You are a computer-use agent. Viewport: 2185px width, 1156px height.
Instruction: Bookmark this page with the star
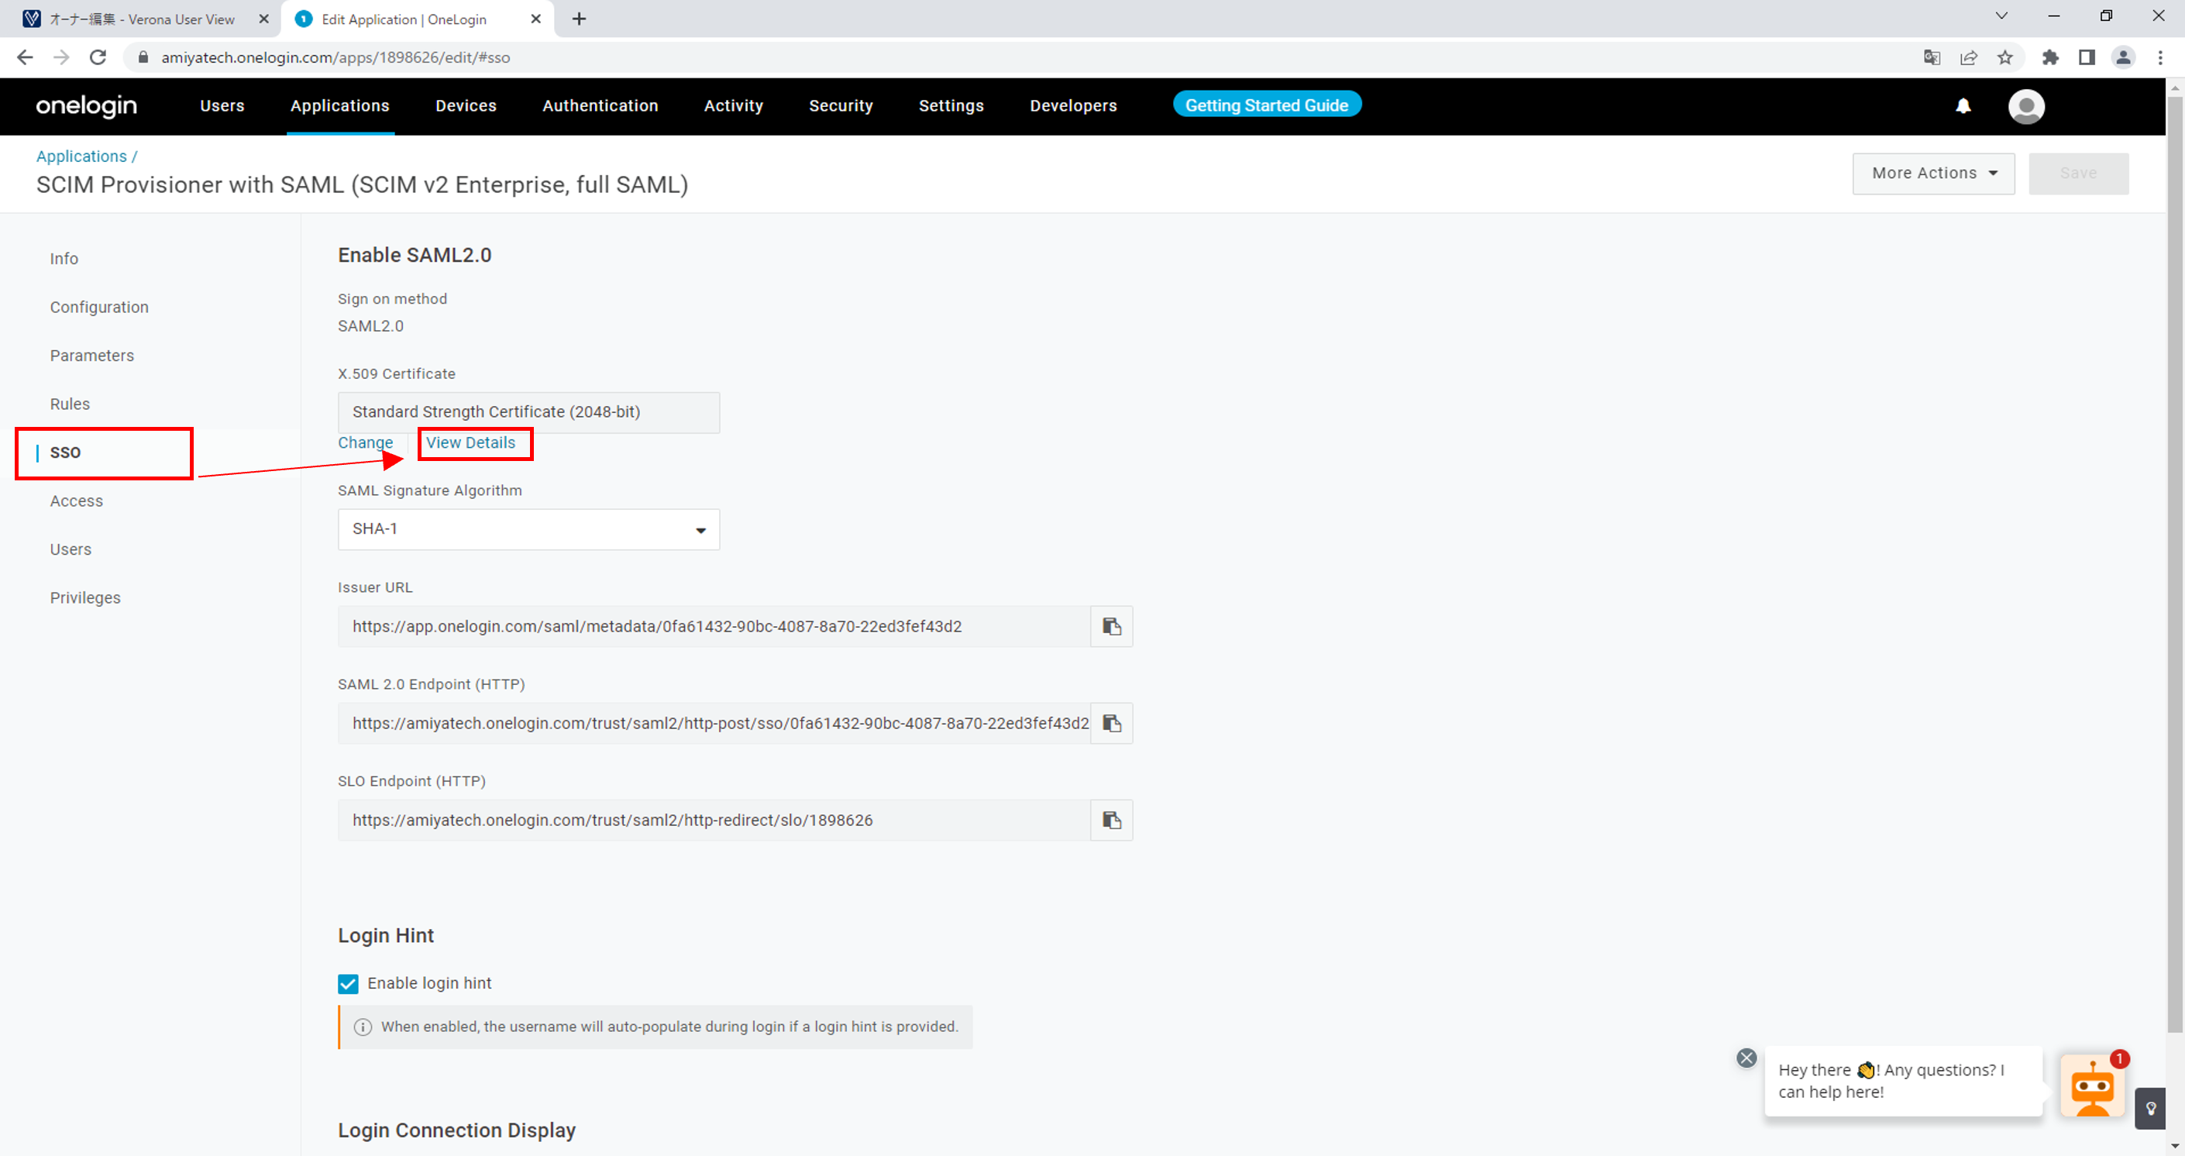point(2005,57)
